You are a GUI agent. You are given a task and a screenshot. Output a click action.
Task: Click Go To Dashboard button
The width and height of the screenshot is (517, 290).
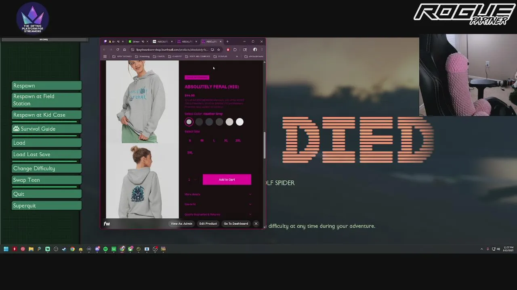[x=236, y=224]
